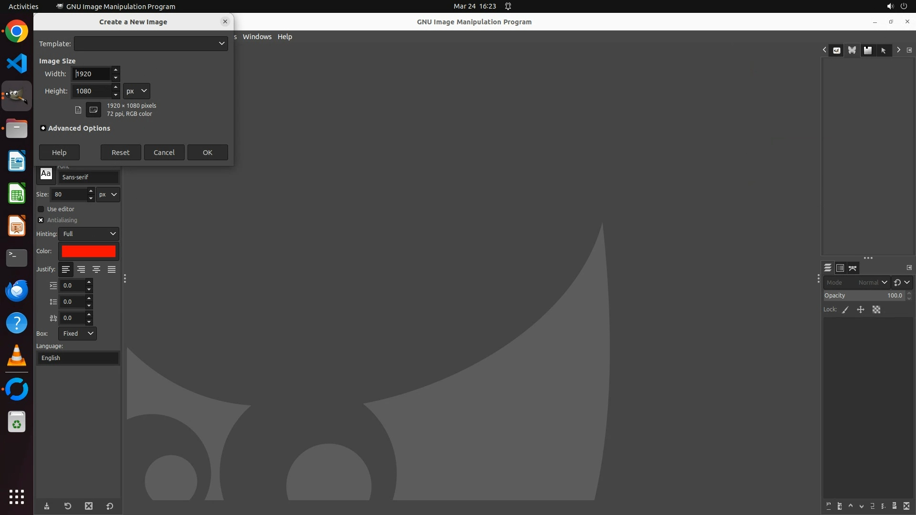The image size is (916, 515).
Task: Switch to the Paths tab icon
Action: tap(853, 268)
